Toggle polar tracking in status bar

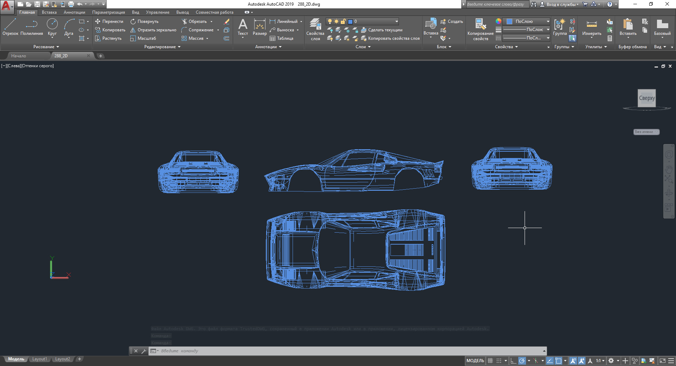click(522, 361)
